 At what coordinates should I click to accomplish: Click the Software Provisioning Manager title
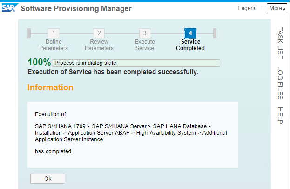pyautogui.click(x=76, y=8)
